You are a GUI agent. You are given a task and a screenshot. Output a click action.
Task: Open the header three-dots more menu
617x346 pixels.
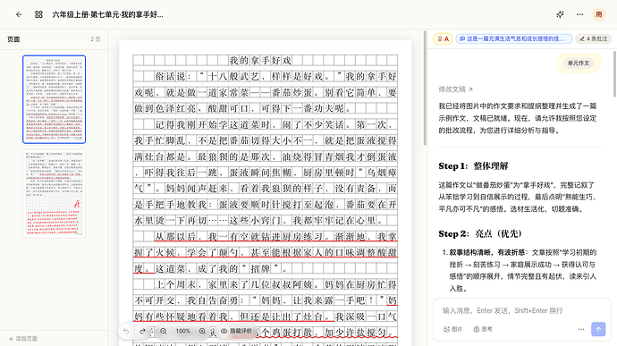click(x=579, y=14)
